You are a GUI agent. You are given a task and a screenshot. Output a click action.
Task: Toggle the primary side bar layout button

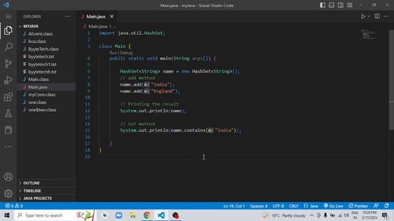point(323,6)
